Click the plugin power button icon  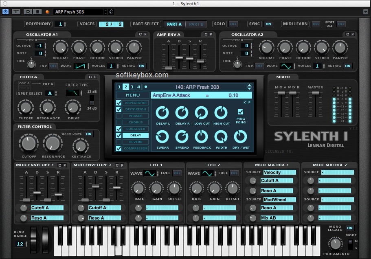click(5, 11)
